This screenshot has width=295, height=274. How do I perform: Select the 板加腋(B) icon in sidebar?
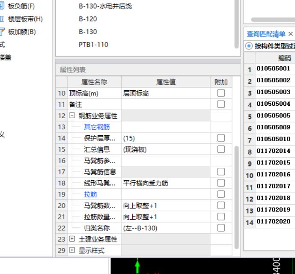tap(2, 32)
